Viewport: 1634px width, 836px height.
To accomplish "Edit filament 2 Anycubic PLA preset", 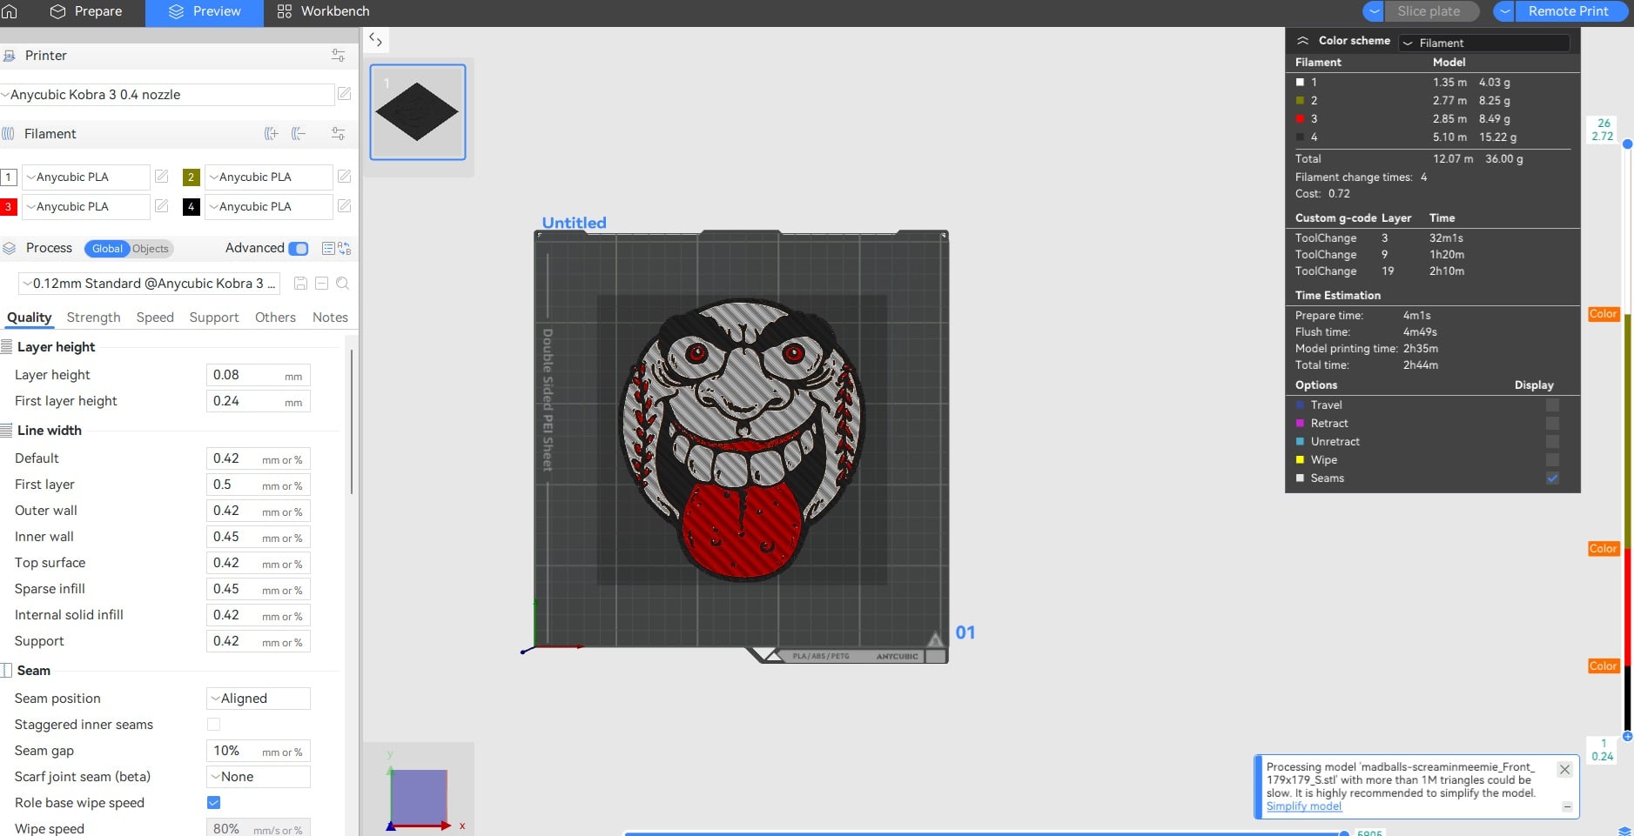I will pyautogui.click(x=345, y=177).
